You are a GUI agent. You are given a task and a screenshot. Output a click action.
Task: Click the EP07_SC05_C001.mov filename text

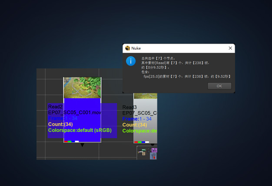coord(75,112)
